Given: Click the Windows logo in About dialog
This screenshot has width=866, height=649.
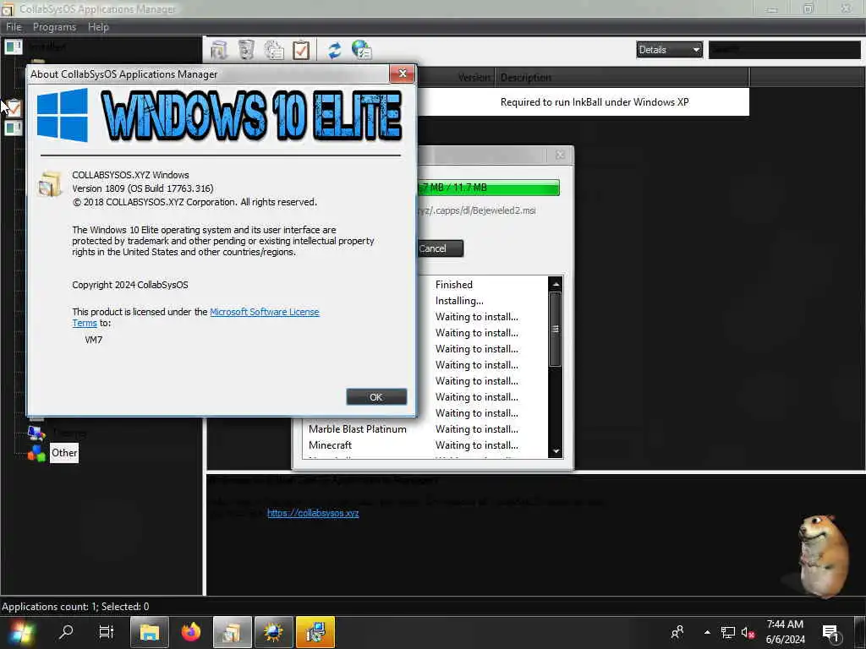Looking at the screenshot, I should coord(63,115).
